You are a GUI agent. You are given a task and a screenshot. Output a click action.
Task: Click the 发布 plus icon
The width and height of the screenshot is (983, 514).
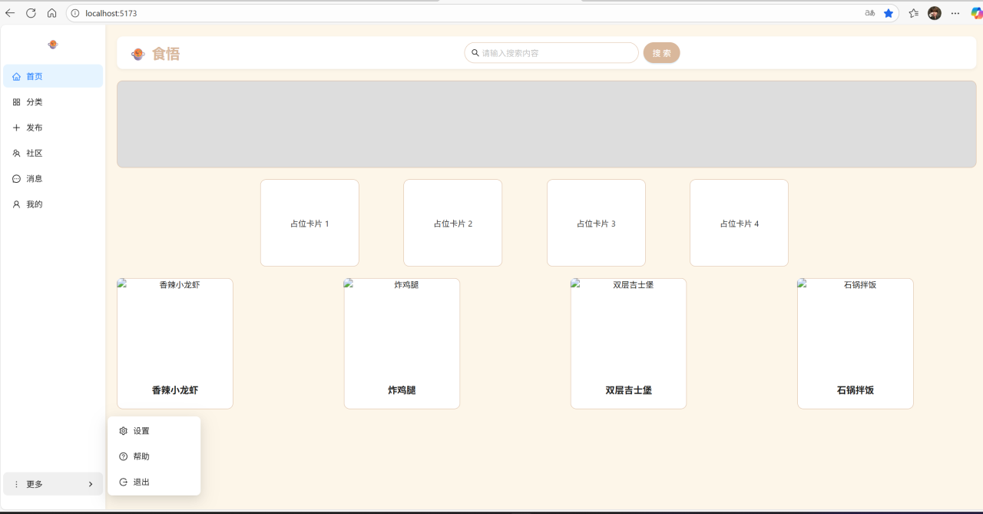16,128
